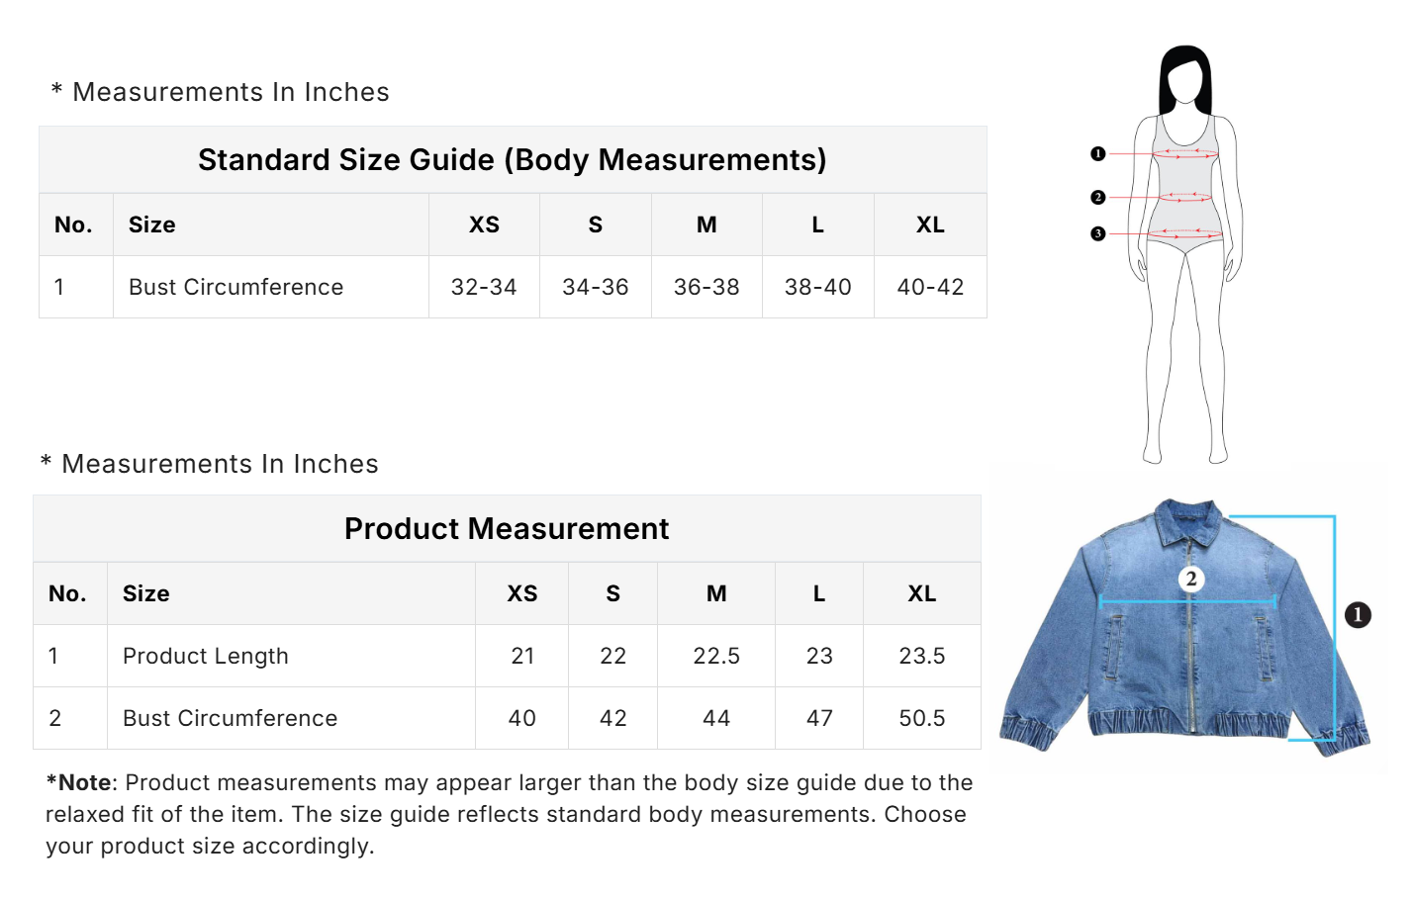
Task: Click marker 2 on the denim jacket
Action: click(x=1191, y=579)
